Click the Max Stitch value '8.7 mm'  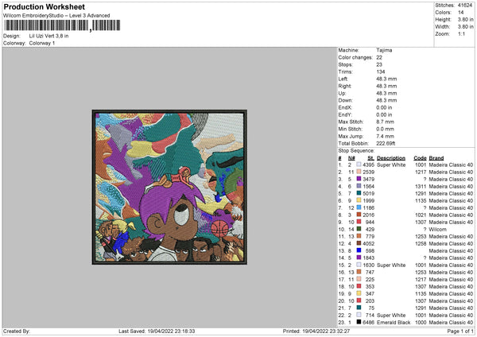click(385, 122)
